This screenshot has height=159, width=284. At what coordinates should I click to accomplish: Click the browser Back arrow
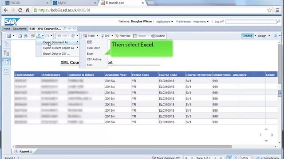point(6,10)
